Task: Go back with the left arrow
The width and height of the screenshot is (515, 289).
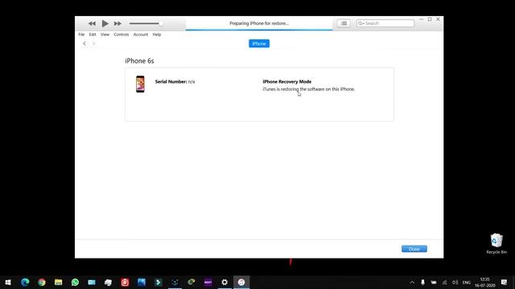Action: (84, 43)
